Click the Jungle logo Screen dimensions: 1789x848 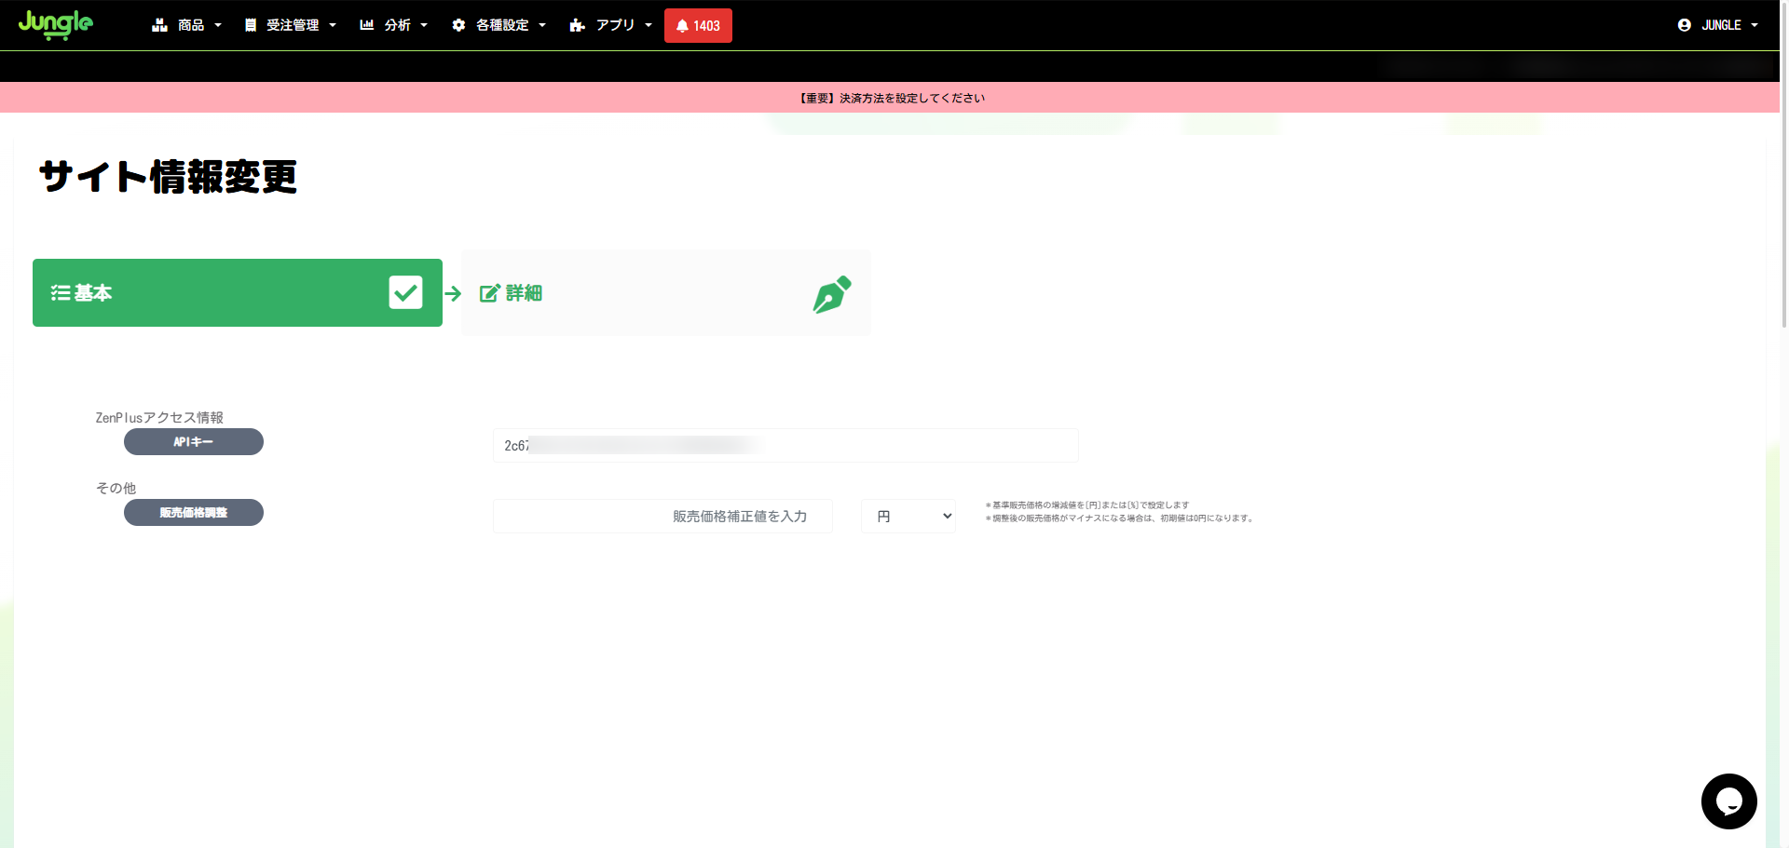(56, 24)
